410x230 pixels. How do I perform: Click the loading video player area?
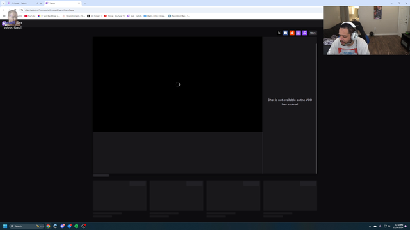click(x=177, y=84)
